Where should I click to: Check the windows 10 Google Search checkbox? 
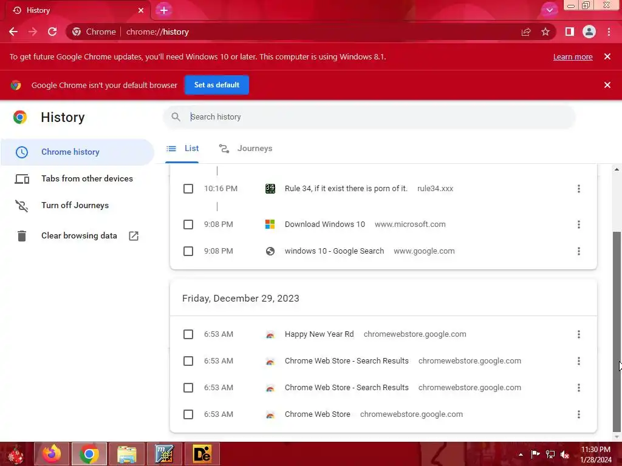tap(188, 251)
